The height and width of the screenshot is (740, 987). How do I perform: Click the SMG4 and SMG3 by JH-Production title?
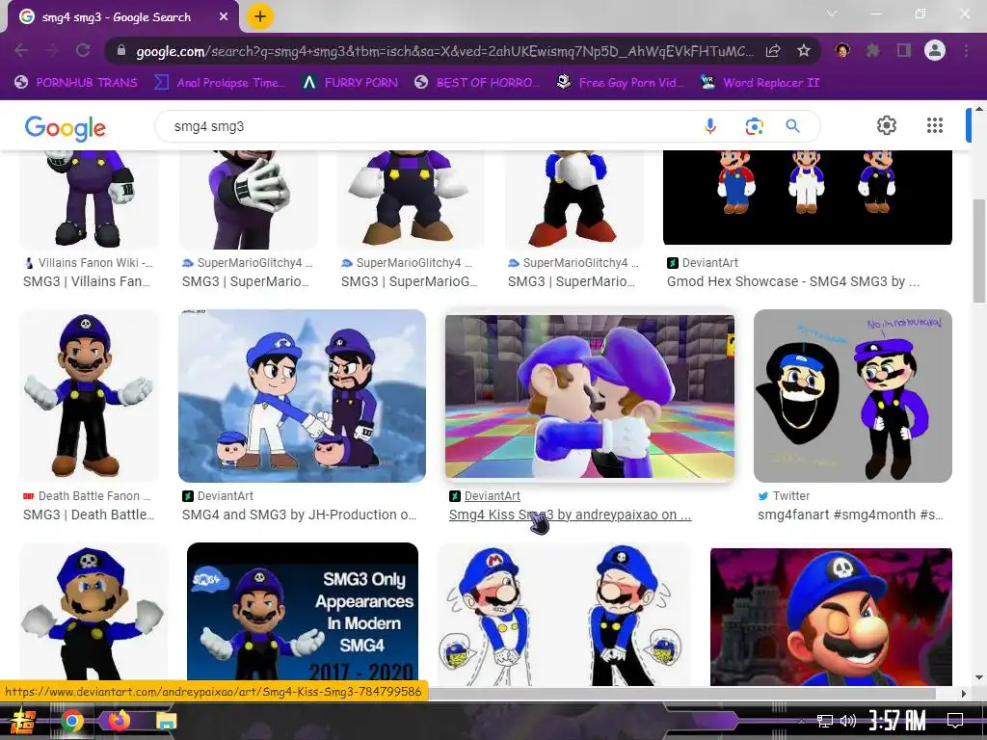[299, 515]
